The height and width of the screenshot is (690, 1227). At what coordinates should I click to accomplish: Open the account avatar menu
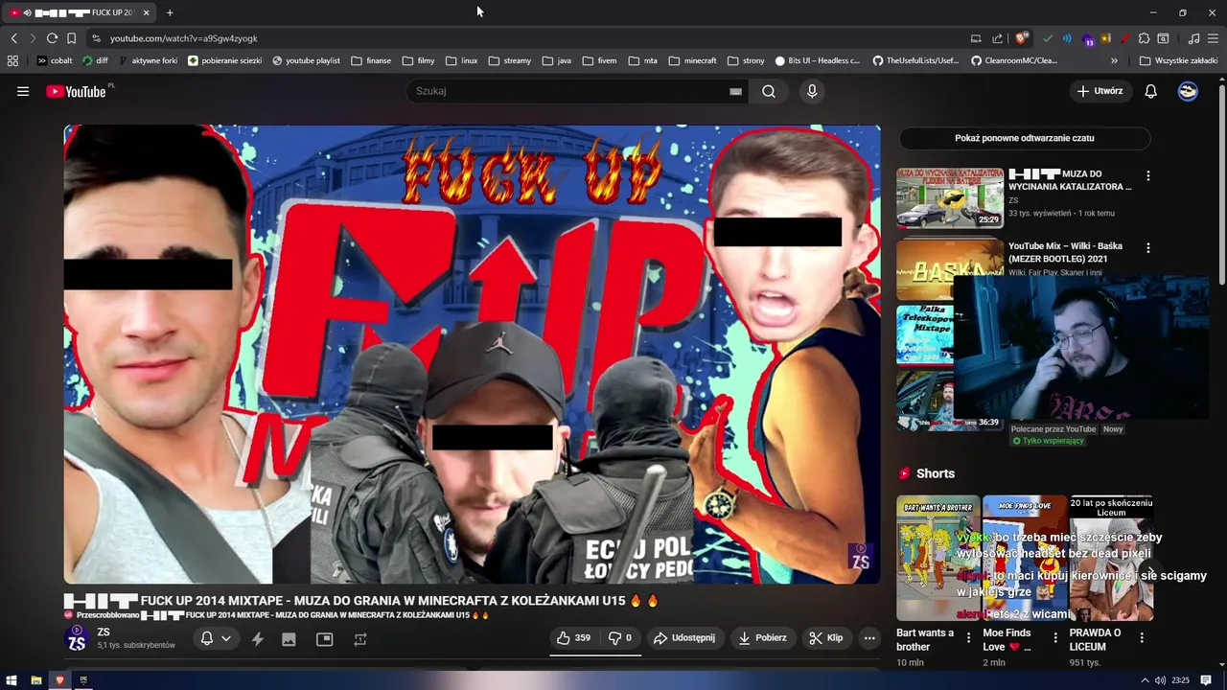pyautogui.click(x=1188, y=91)
